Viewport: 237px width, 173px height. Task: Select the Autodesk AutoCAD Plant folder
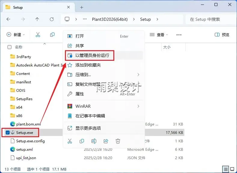36,65
